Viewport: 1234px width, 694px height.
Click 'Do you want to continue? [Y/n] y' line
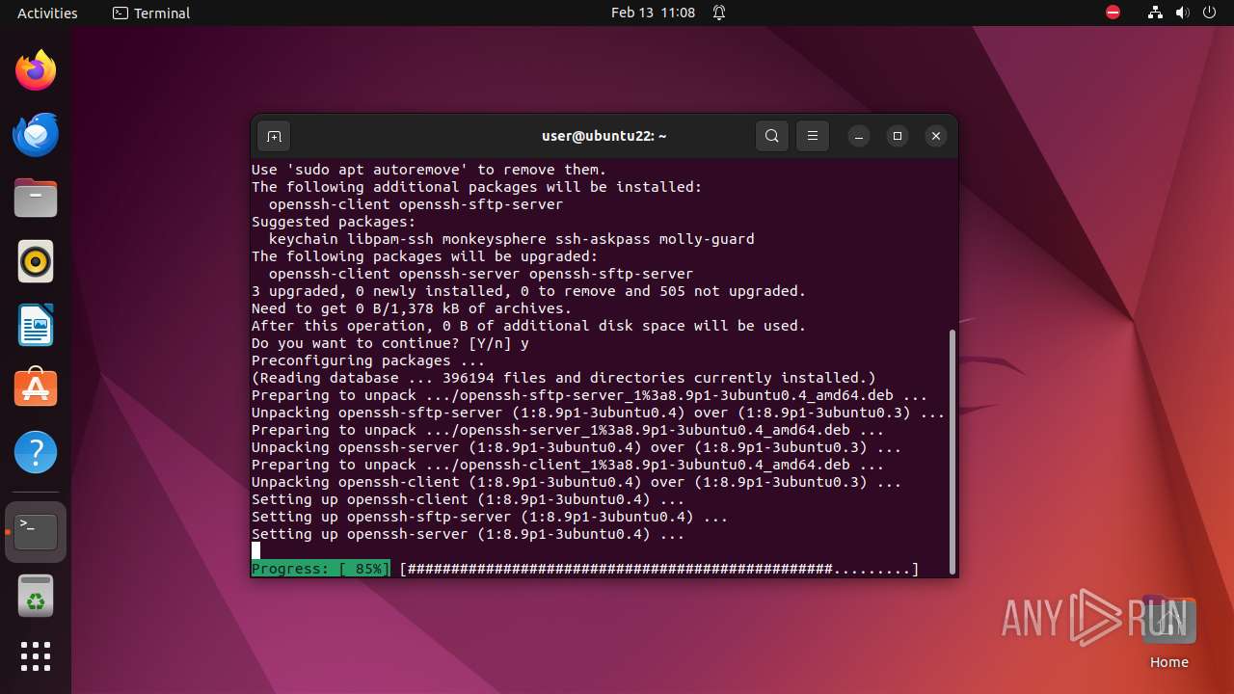390,343
